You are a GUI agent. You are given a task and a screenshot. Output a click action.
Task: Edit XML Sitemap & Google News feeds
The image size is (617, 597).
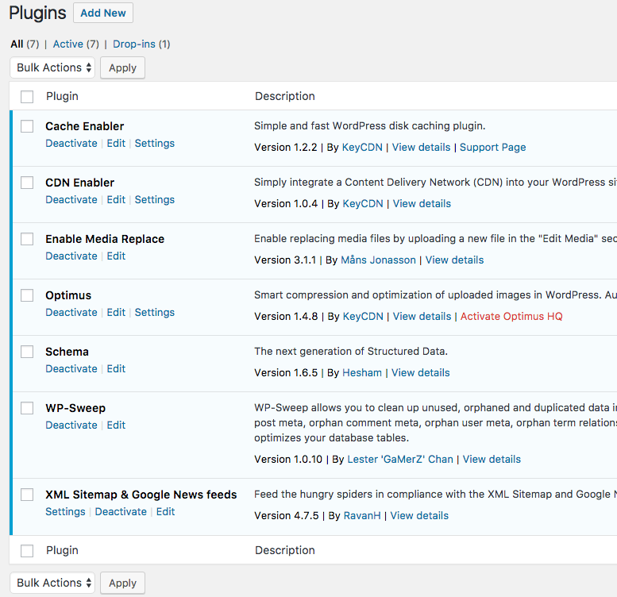165,512
